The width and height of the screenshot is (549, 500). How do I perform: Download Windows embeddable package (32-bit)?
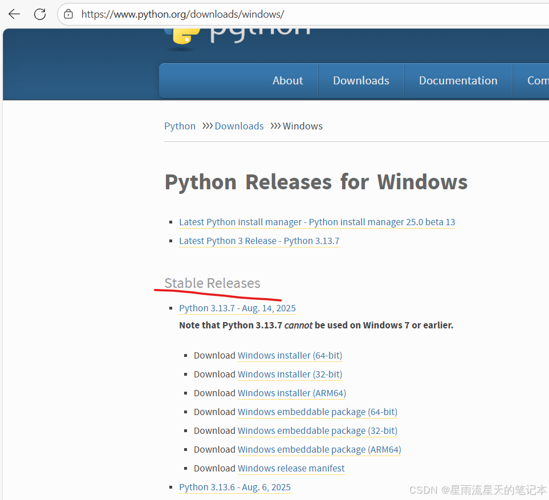click(x=318, y=430)
